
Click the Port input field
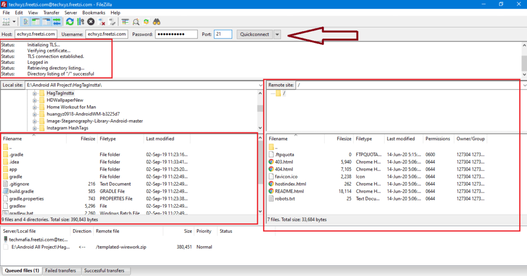pyautogui.click(x=223, y=34)
